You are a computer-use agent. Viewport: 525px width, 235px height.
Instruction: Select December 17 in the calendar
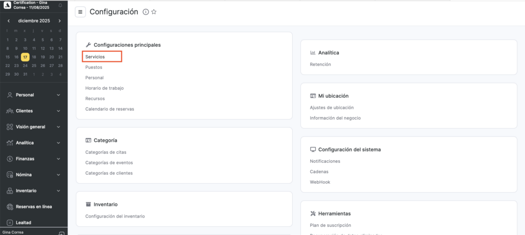[x=25, y=57]
